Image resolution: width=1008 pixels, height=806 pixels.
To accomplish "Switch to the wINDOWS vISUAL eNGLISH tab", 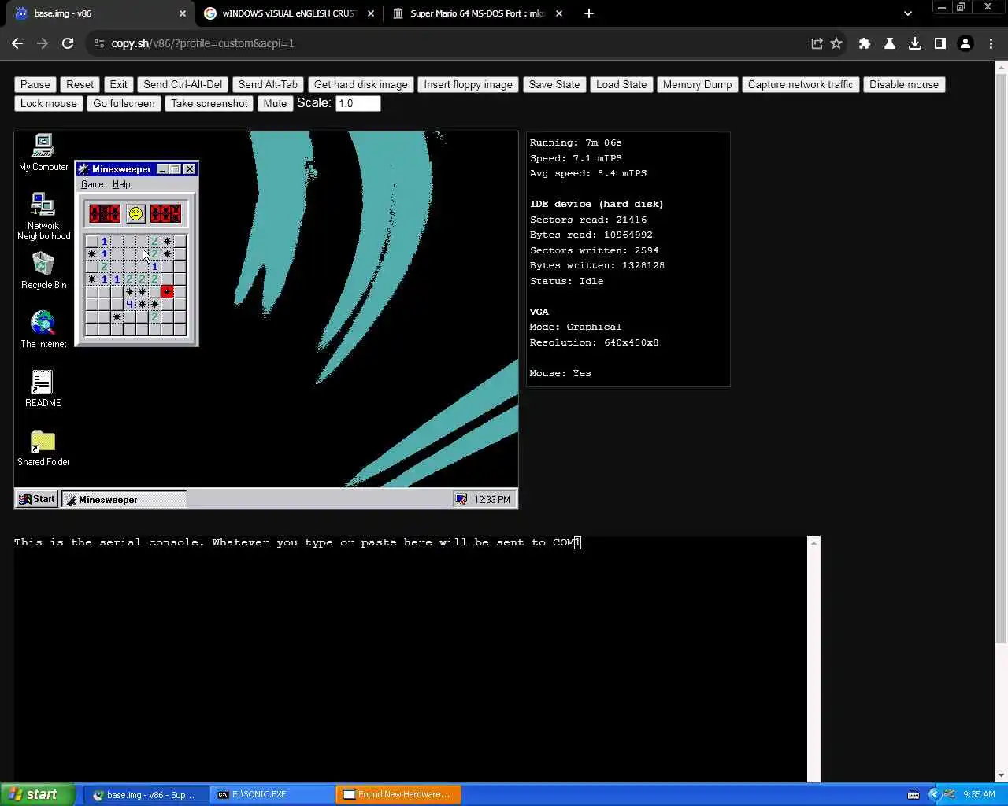I will tap(289, 13).
